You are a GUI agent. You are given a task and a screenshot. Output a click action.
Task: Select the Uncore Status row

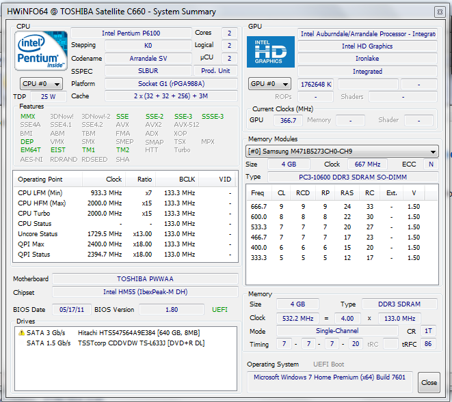tap(125, 234)
